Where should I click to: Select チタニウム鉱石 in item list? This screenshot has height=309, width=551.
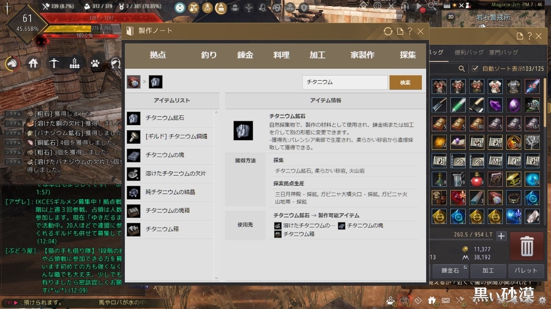tap(170, 118)
